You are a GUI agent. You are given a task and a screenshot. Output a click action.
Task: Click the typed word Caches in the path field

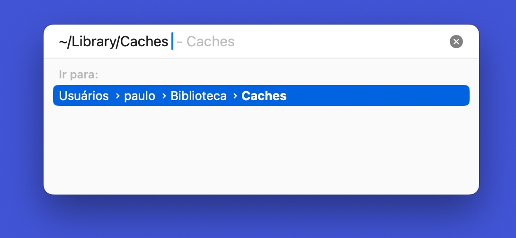[144, 42]
